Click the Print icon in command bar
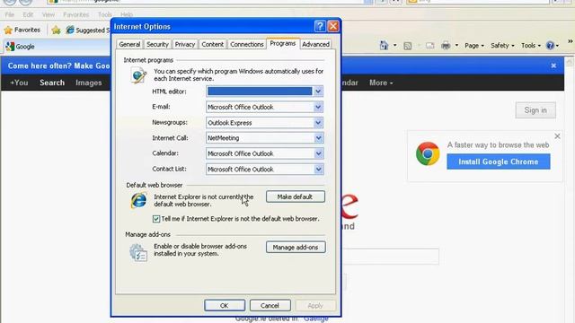This screenshot has width=575, height=323. point(446,46)
